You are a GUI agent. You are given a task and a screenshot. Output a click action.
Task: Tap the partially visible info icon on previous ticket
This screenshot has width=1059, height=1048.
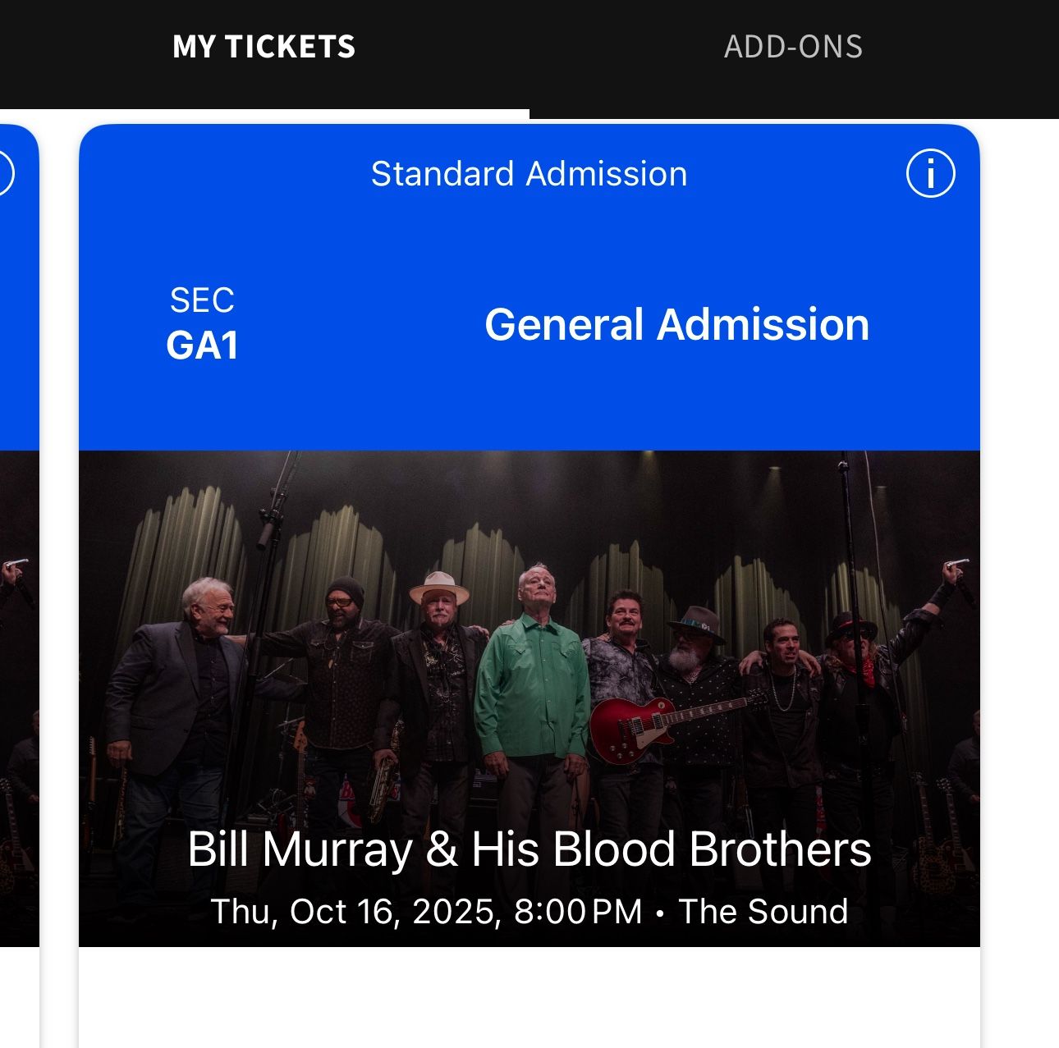coord(5,174)
